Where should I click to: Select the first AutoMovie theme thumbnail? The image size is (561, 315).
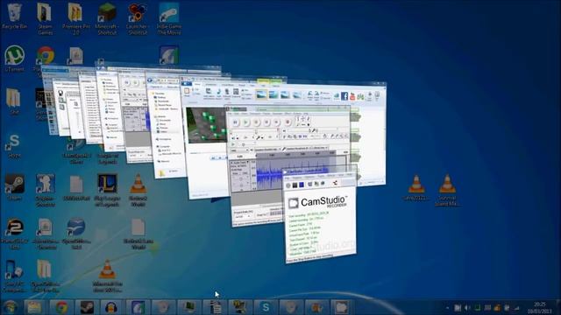point(261,94)
